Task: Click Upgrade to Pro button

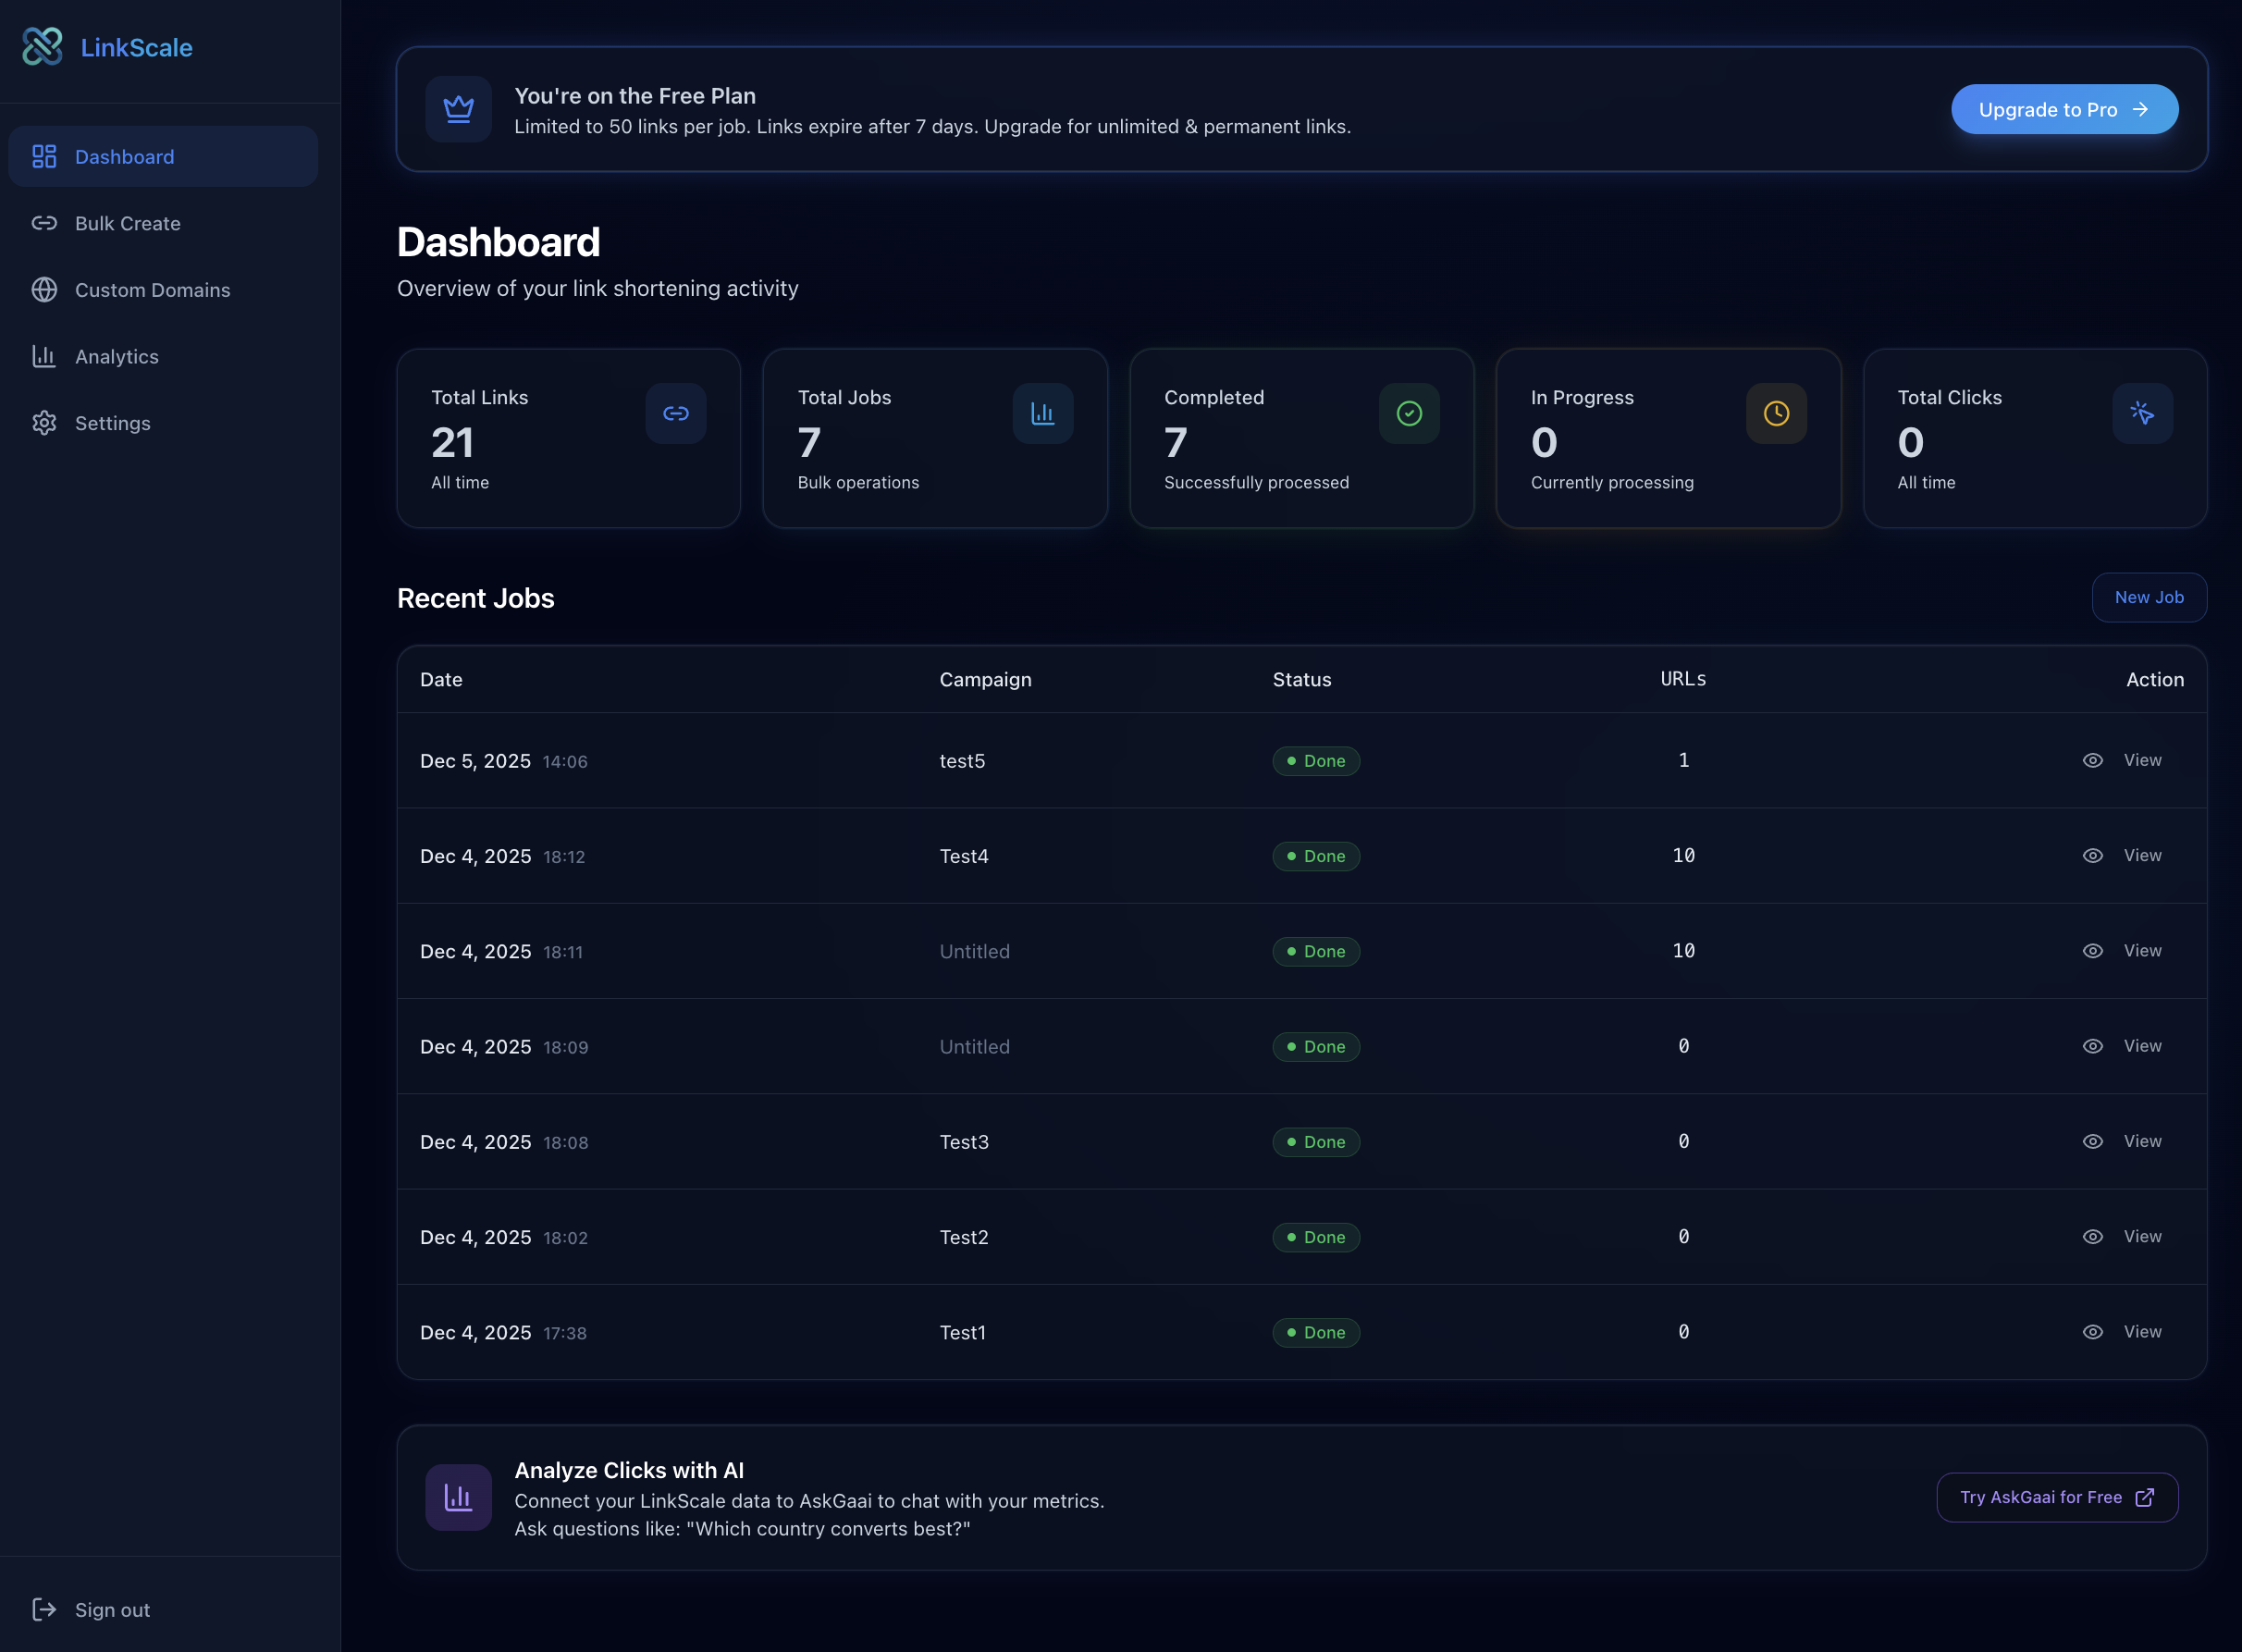Action: click(x=2064, y=109)
